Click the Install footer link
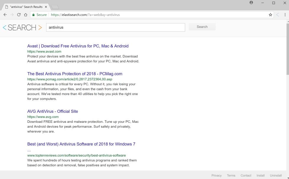289x179 pixels. click(x=260, y=175)
